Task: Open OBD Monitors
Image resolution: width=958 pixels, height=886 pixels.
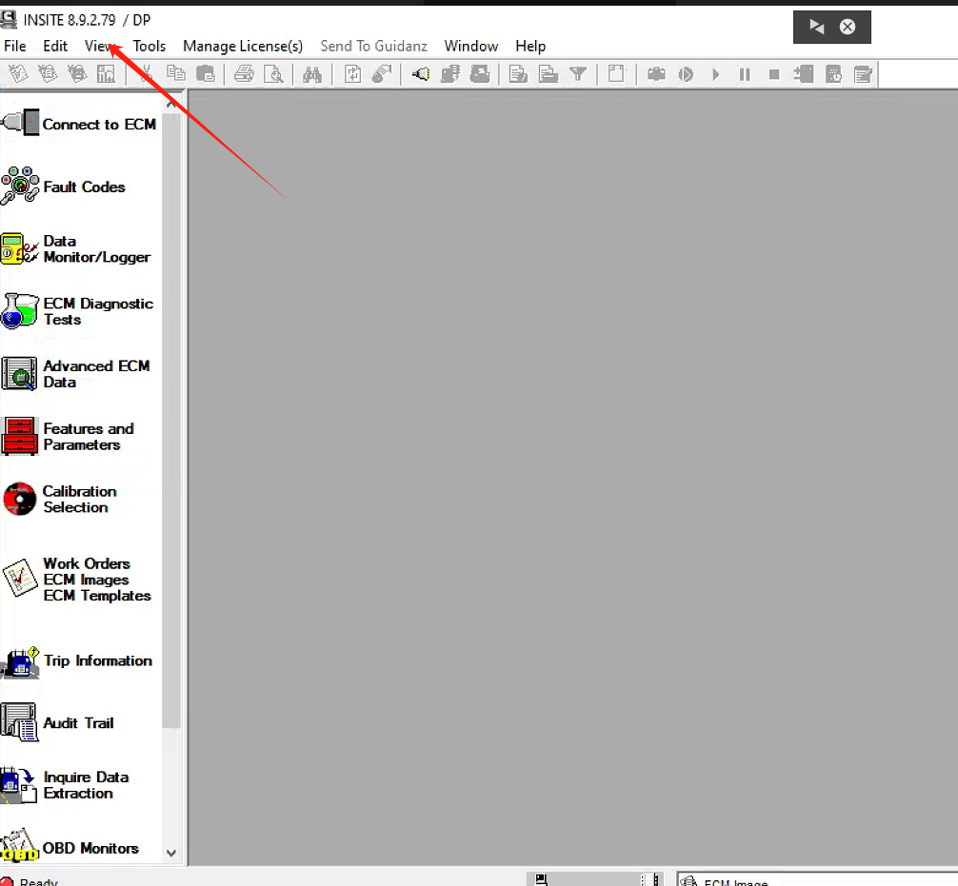Action: pos(70,847)
